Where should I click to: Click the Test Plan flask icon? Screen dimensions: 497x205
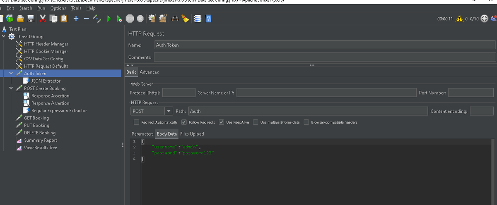point(5,29)
